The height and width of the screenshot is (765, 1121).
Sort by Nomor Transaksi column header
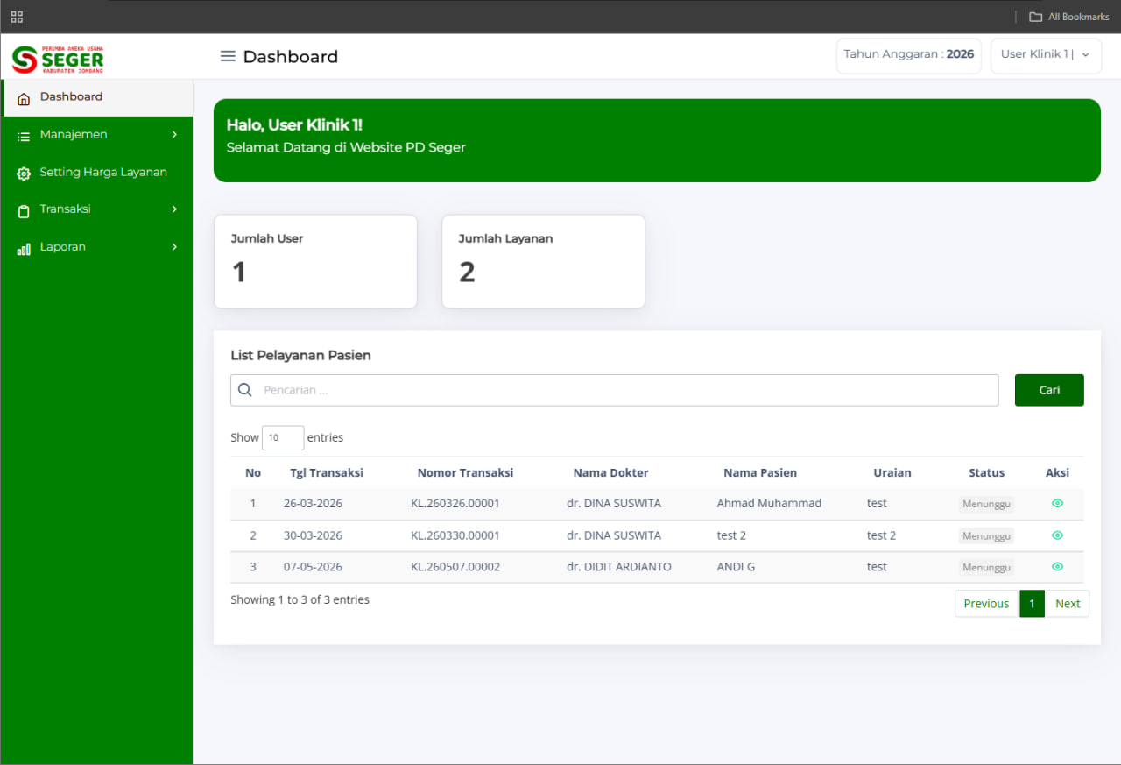coord(465,472)
